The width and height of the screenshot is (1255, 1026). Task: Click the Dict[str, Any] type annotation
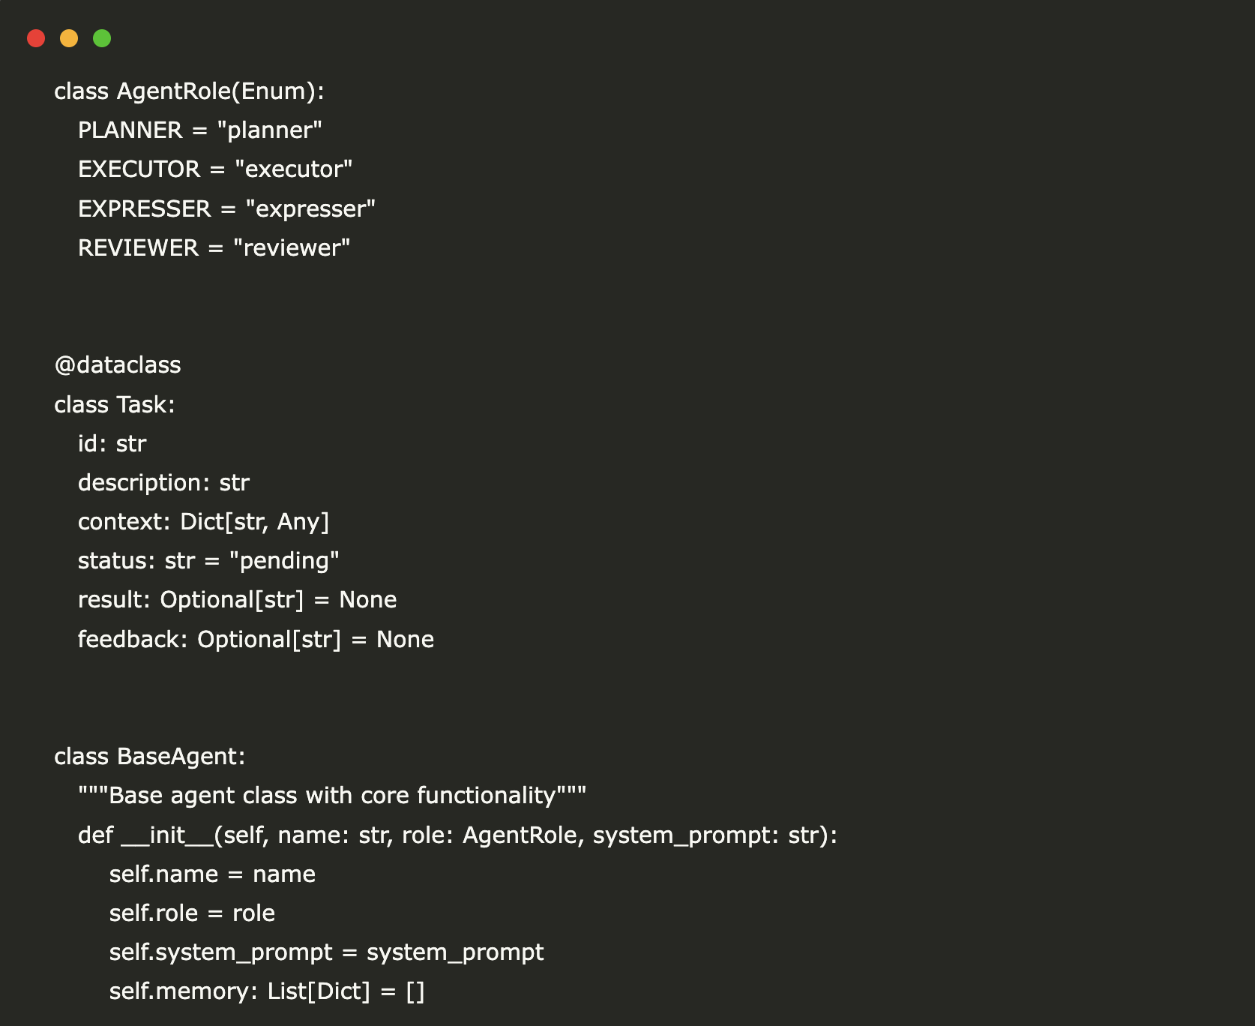pos(254,522)
